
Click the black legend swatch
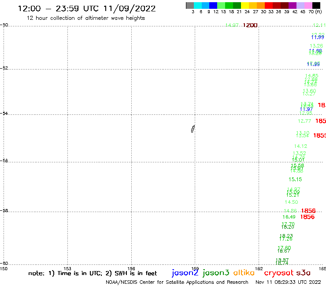[x=316, y=6]
